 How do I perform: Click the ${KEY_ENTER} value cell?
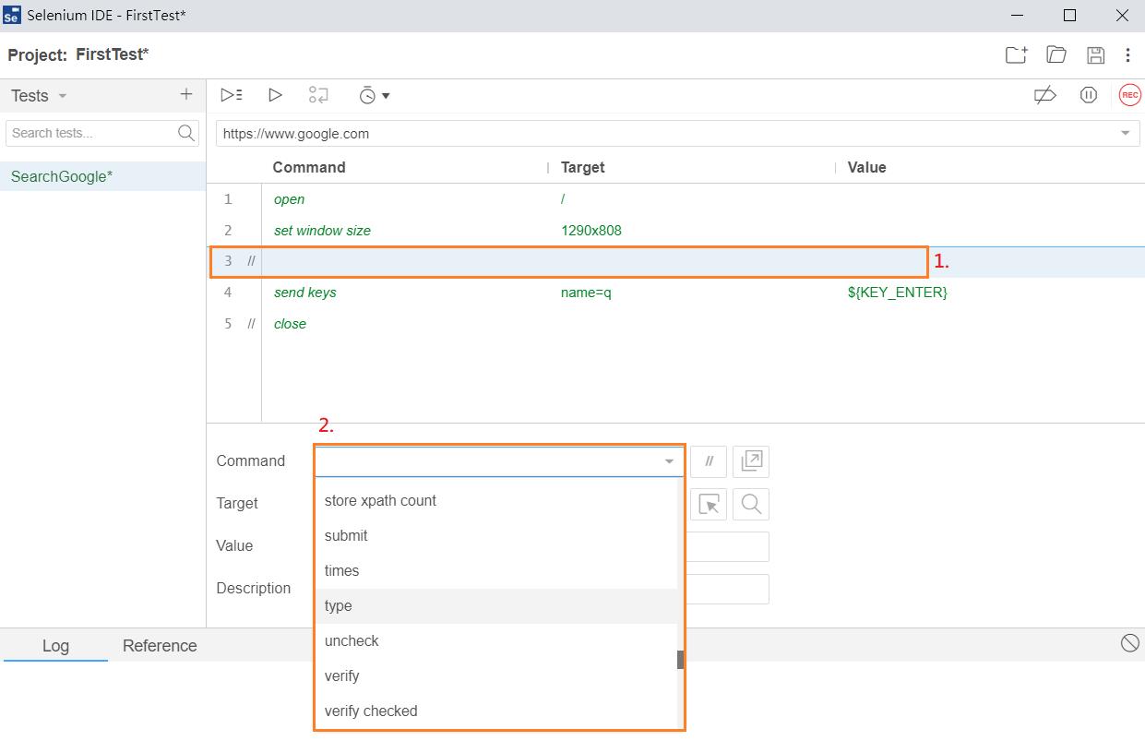coord(898,293)
